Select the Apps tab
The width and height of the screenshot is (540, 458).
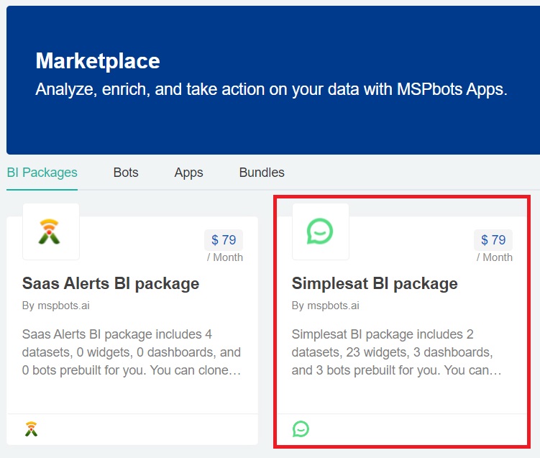pos(188,173)
